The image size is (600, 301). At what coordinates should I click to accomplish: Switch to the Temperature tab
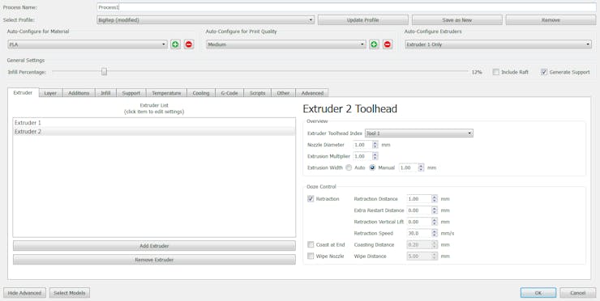(166, 93)
